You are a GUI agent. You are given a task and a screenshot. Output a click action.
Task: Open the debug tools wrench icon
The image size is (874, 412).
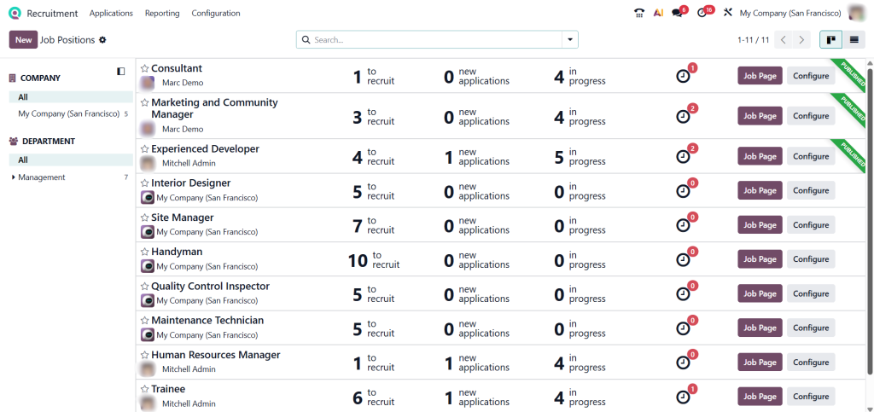pyautogui.click(x=727, y=12)
